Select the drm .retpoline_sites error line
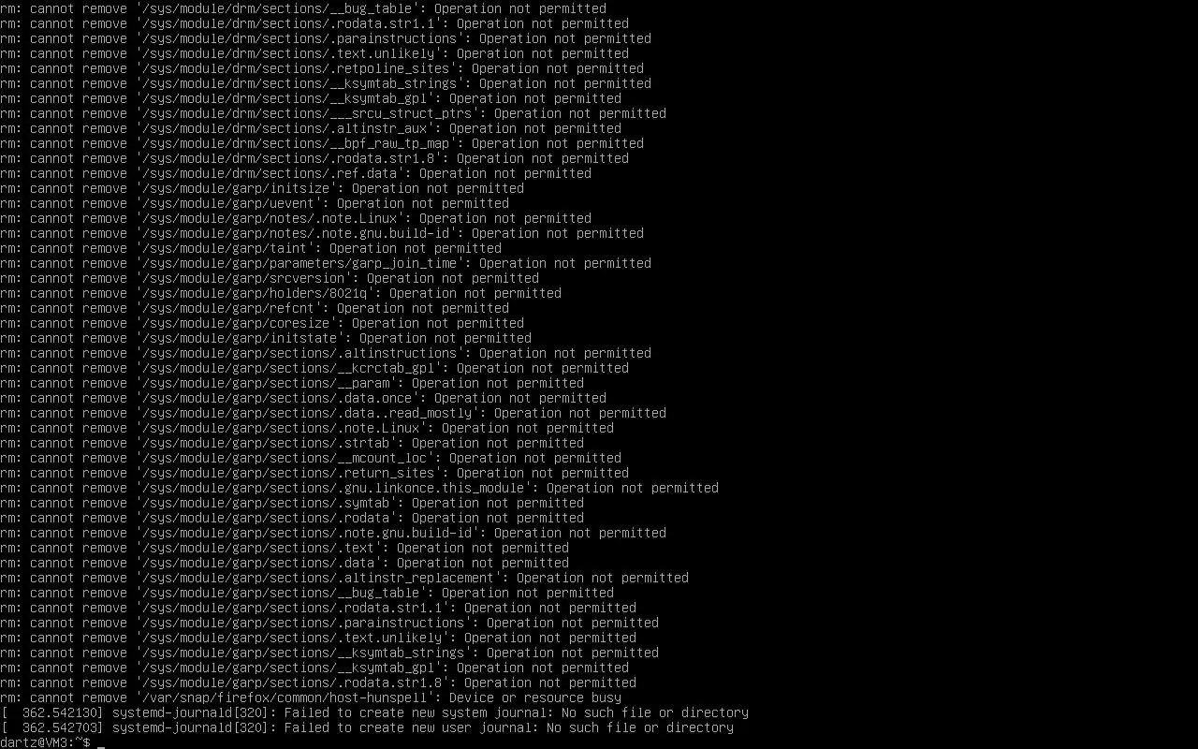1198x749 pixels. pyautogui.click(x=322, y=68)
